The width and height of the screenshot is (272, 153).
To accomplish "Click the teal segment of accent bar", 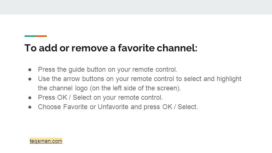I will point(30,36).
